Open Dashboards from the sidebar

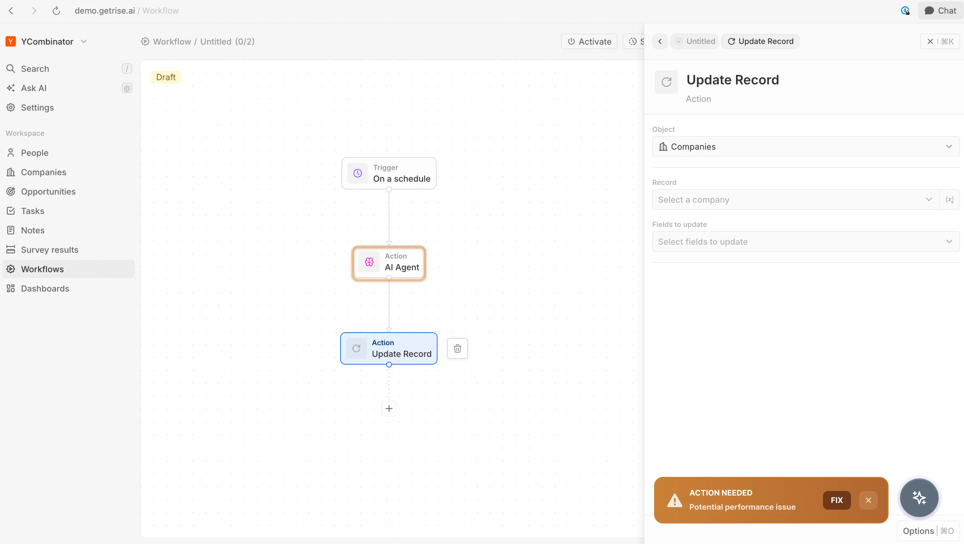click(x=45, y=289)
